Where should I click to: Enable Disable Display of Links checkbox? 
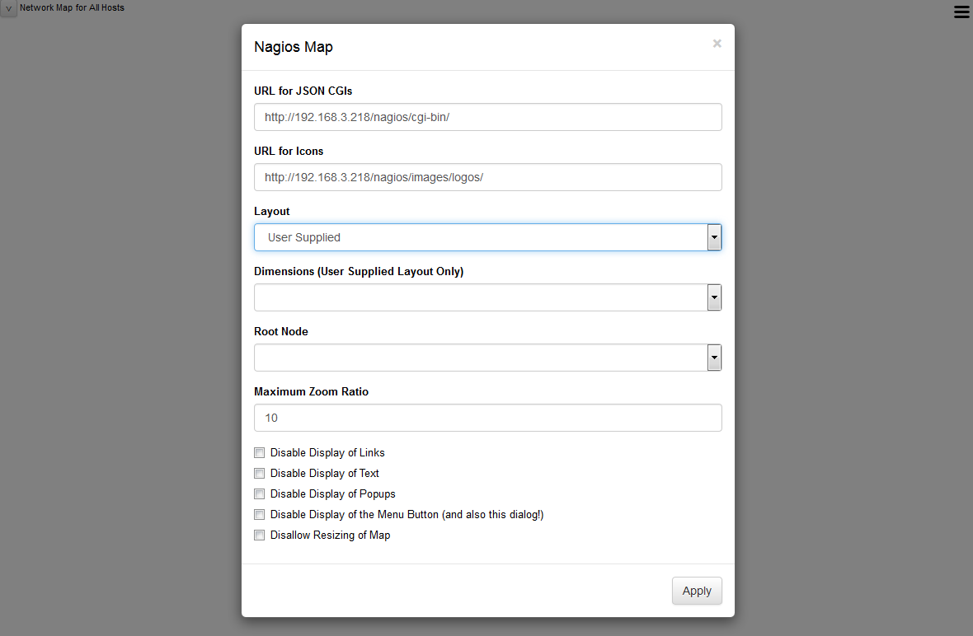point(260,452)
